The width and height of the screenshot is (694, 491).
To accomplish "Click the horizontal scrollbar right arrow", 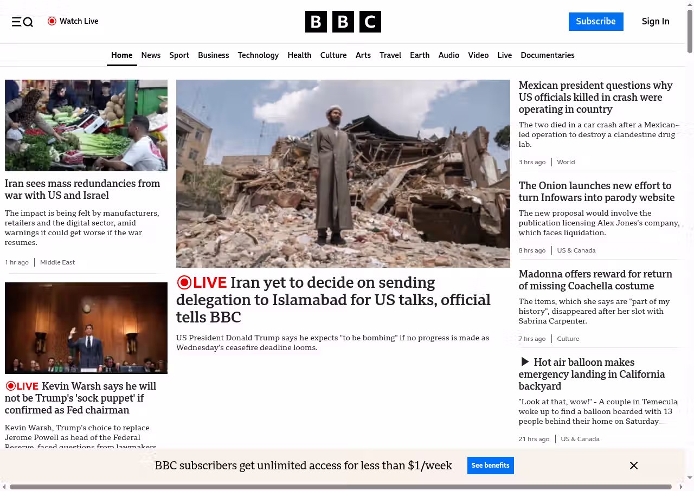I will coord(681,487).
